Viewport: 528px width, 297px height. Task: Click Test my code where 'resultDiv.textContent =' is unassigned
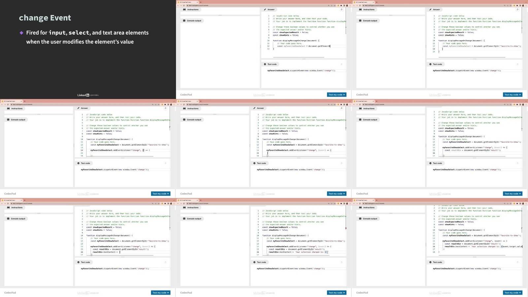pos(161,293)
